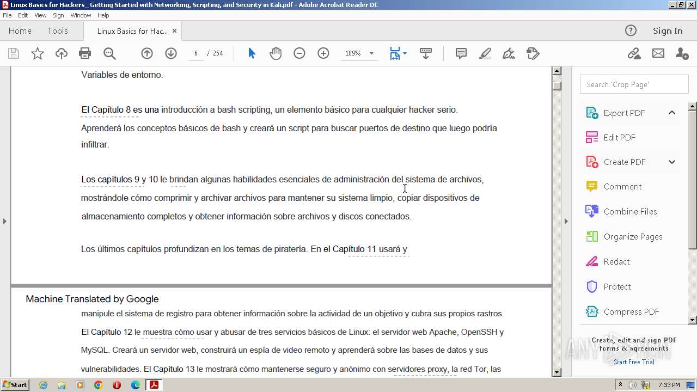The image size is (697, 392).
Task: Click the taskbar volume icon
Action: point(632,385)
